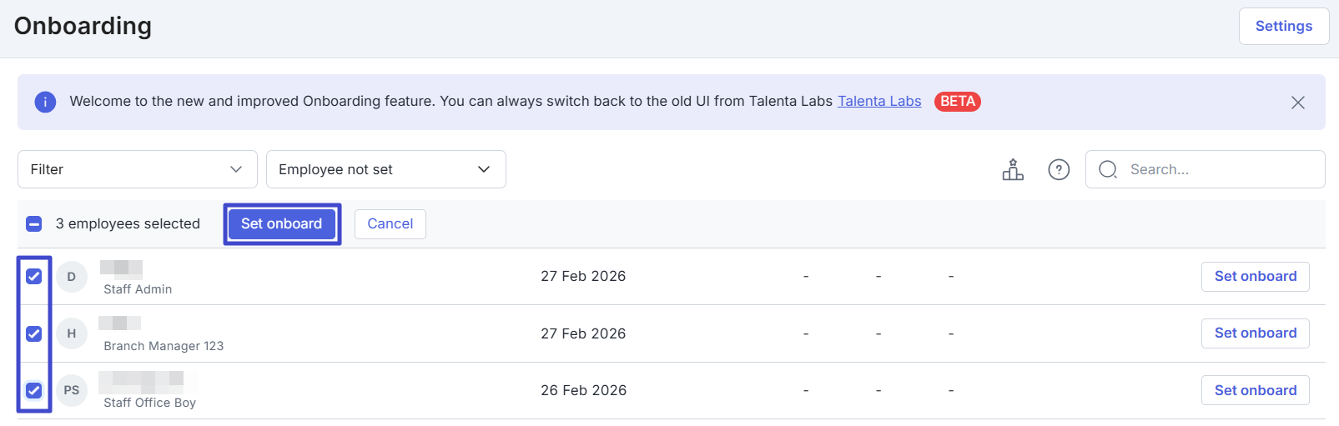Screen dimensions: 1339x426
Task: Expand the Employee not set dropdown
Action: coord(385,169)
